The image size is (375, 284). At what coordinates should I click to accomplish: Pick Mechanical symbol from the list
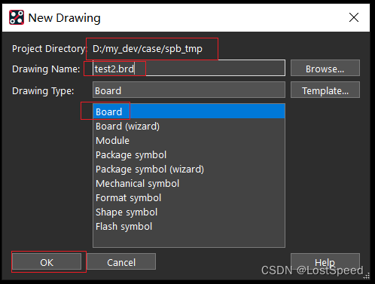[189, 183]
